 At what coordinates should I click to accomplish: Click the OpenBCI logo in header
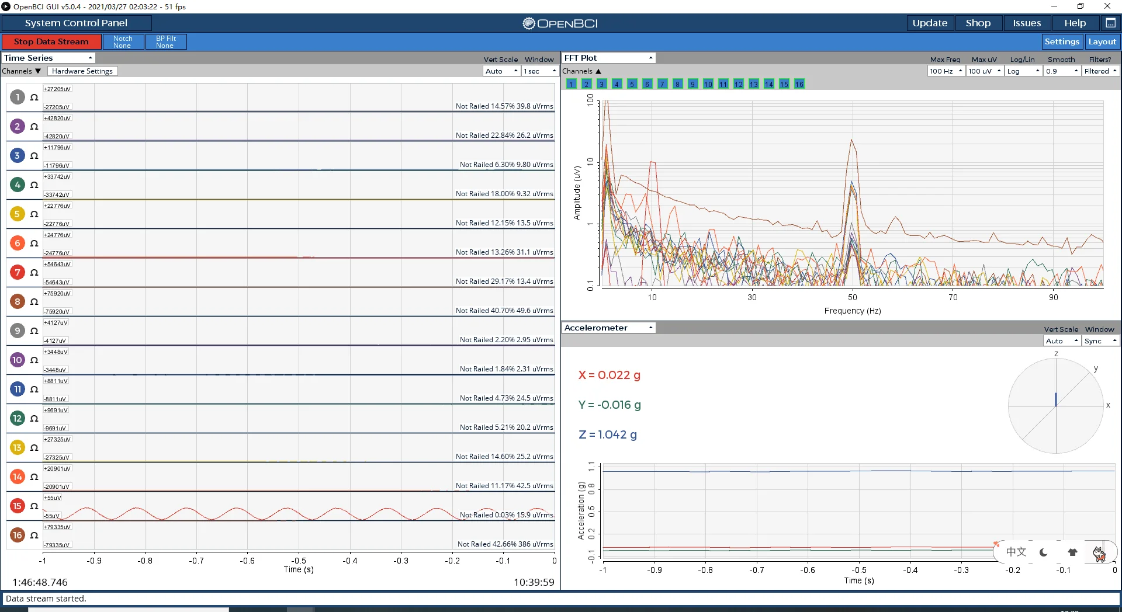point(560,23)
